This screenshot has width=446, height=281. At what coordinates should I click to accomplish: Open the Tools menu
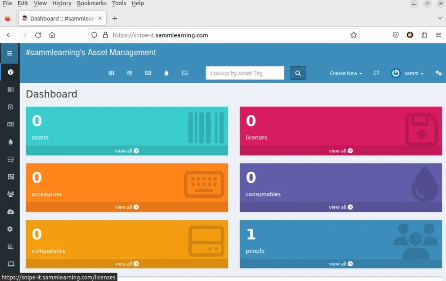[119, 3]
